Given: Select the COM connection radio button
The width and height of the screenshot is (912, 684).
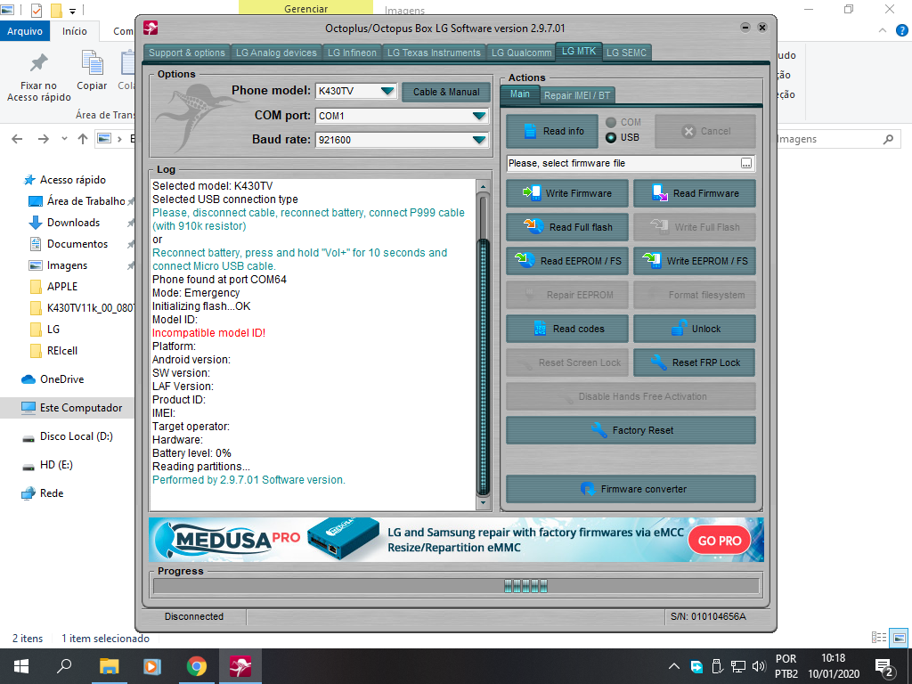Looking at the screenshot, I should (x=611, y=122).
